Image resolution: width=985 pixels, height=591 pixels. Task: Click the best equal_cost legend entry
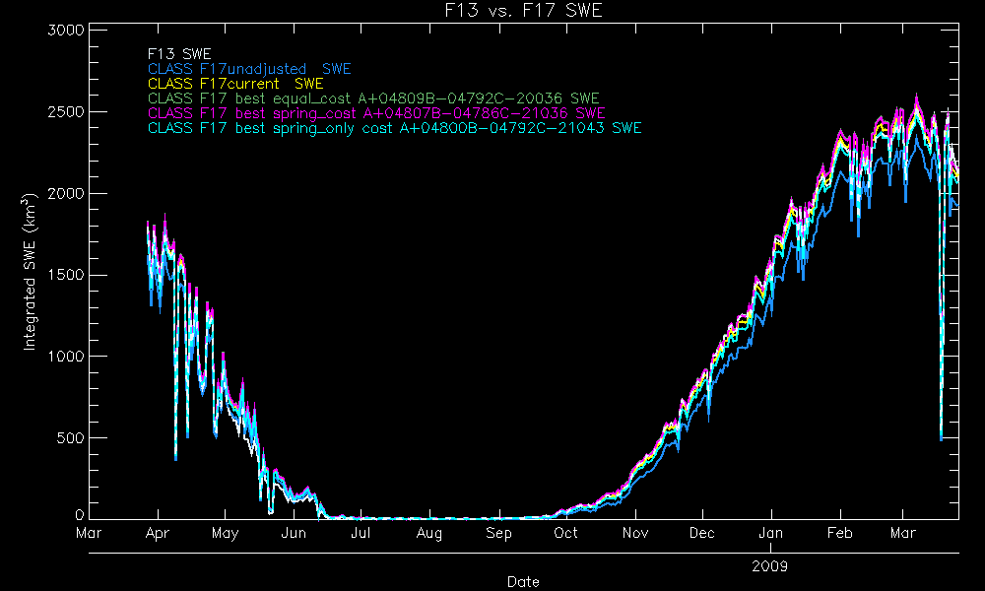(x=373, y=98)
